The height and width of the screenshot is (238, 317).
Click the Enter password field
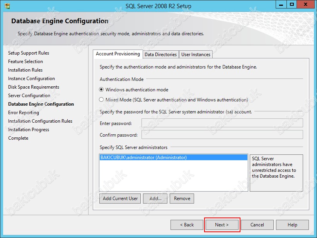coord(222,123)
